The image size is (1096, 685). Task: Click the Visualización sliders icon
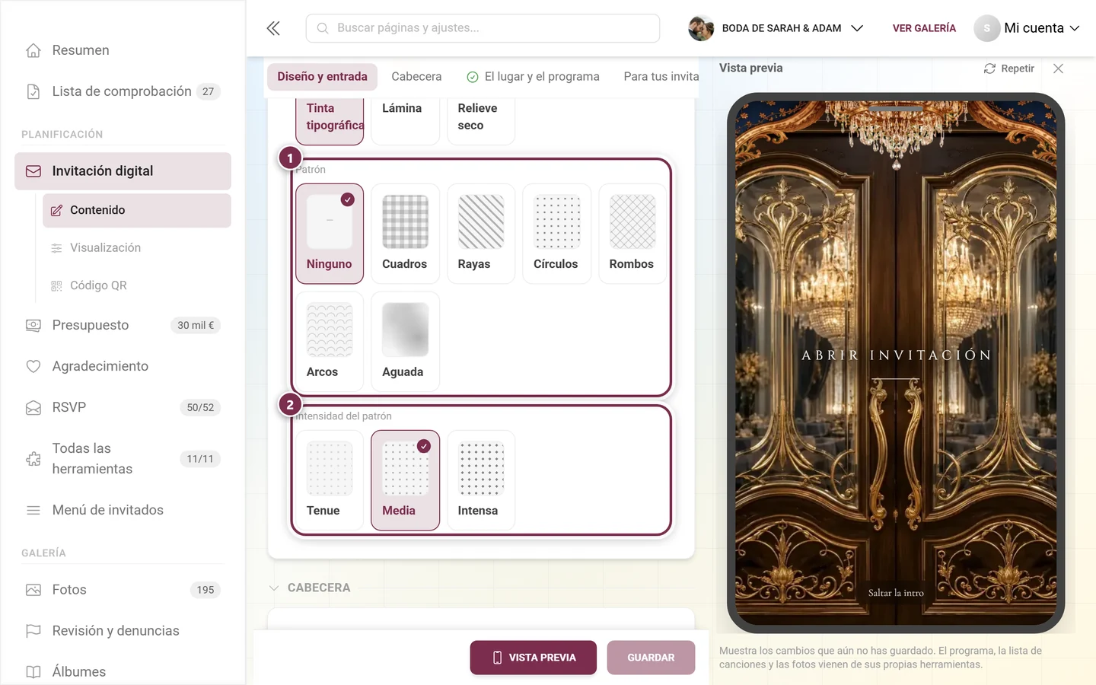click(x=56, y=248)
